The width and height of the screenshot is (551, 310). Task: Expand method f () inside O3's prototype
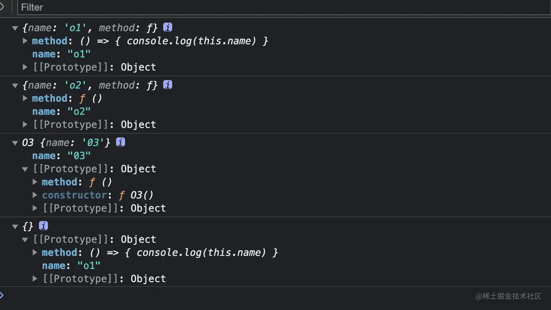point(35,182)
